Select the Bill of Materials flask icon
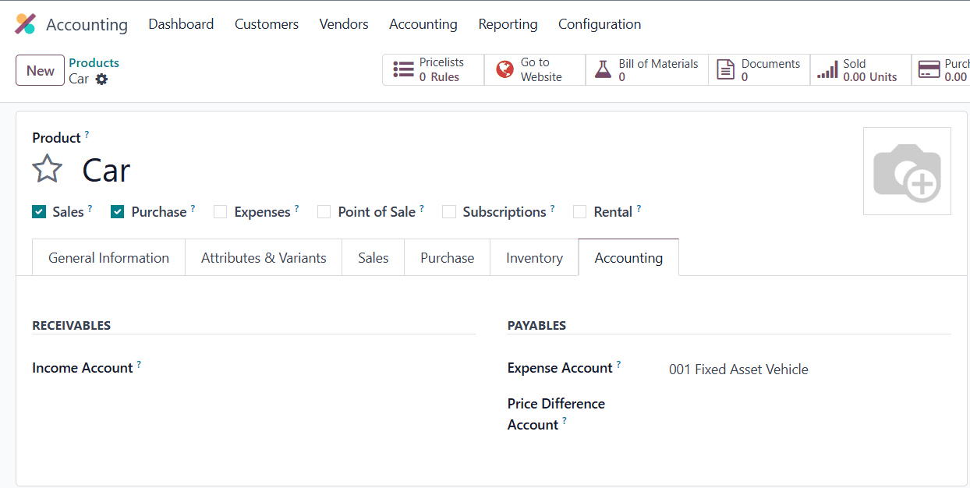 (x=604, y=69)
